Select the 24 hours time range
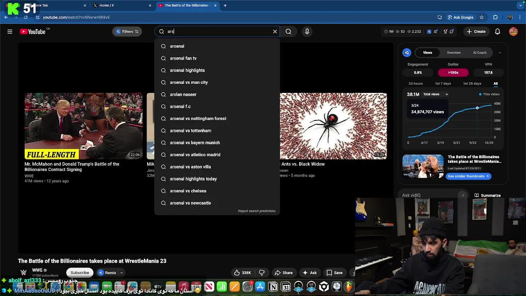 coord(415,83)
